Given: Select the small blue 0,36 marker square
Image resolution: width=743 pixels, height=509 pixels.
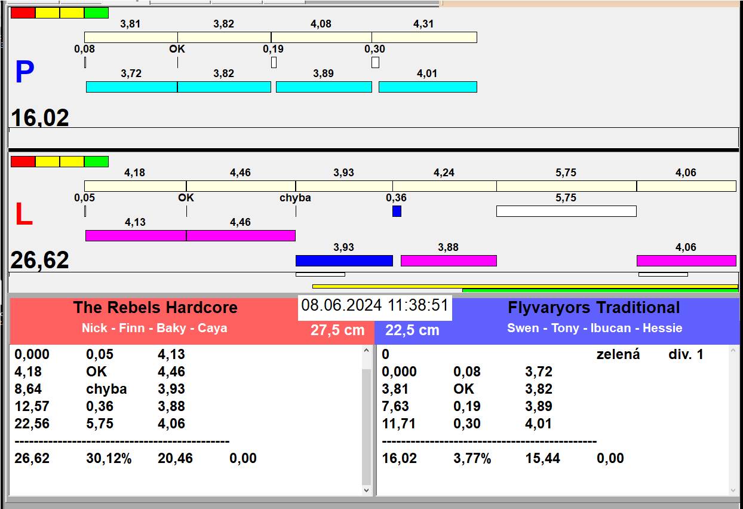Looking at the screenshot, I should coord(397,211).
